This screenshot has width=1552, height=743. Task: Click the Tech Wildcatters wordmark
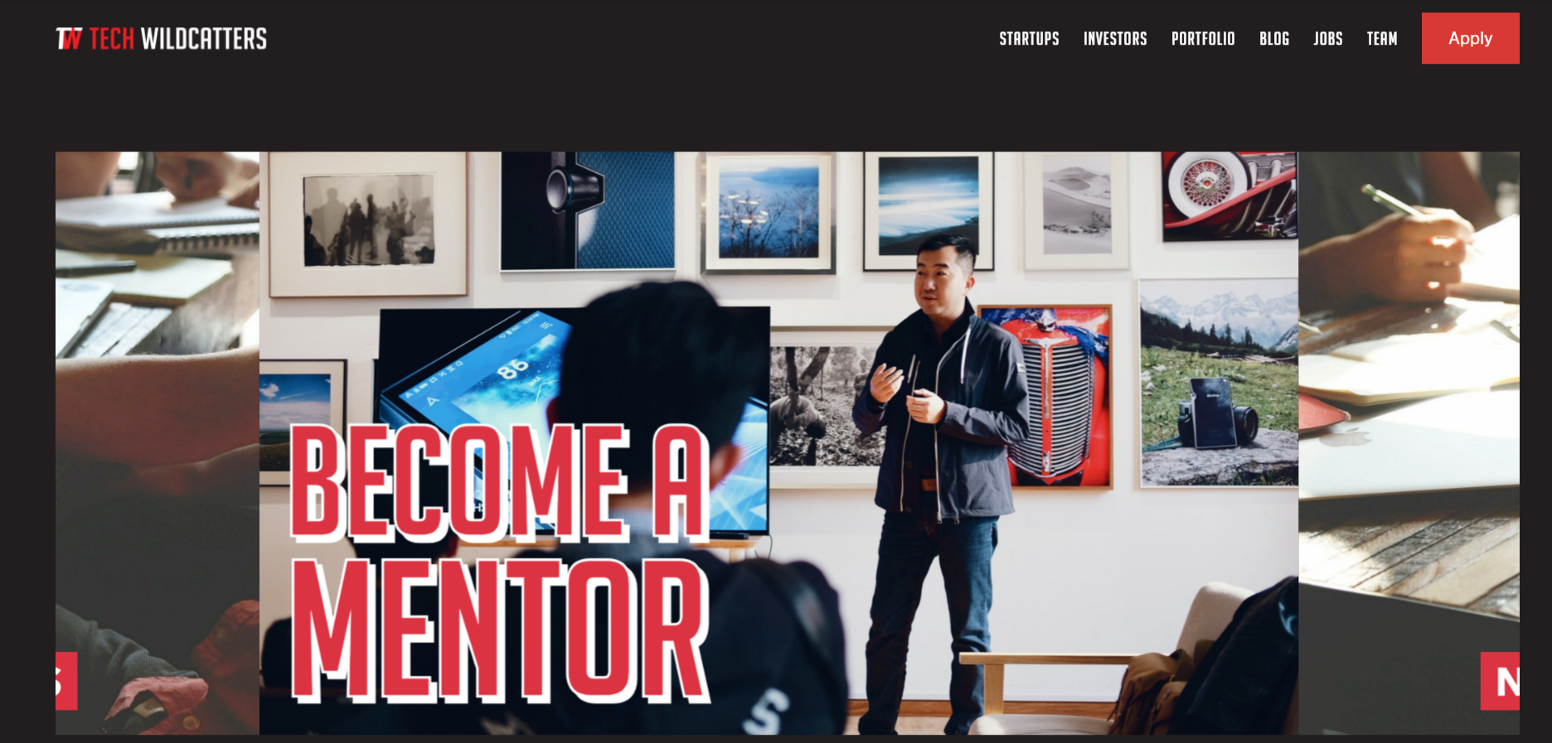click(x=178, y=39)
